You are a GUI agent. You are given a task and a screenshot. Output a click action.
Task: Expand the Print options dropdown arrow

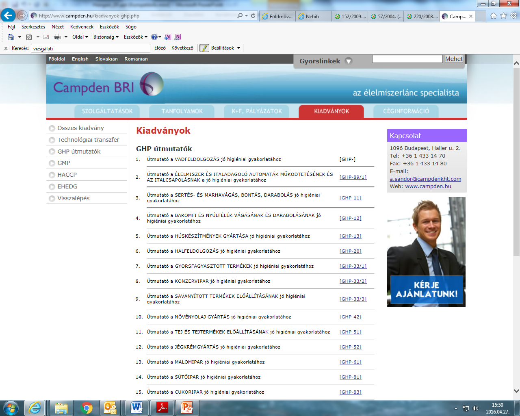tap(66, 37)
